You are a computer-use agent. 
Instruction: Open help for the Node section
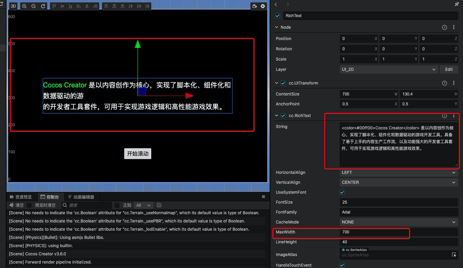click(x=445, y=27)
